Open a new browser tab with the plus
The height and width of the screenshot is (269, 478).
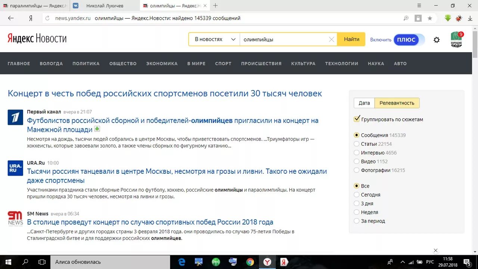(x=215, y=6)
